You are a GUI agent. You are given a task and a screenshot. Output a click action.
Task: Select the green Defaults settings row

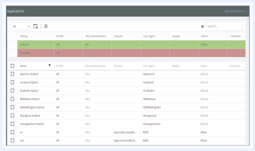point(122,44)
